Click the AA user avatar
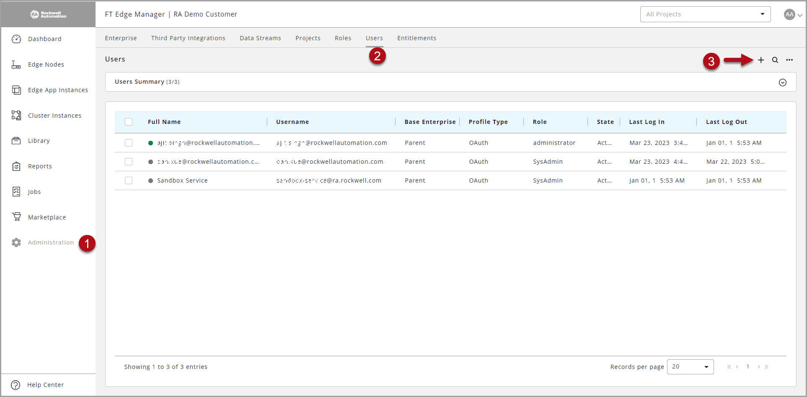807x397 pixels. coord(789,14)
